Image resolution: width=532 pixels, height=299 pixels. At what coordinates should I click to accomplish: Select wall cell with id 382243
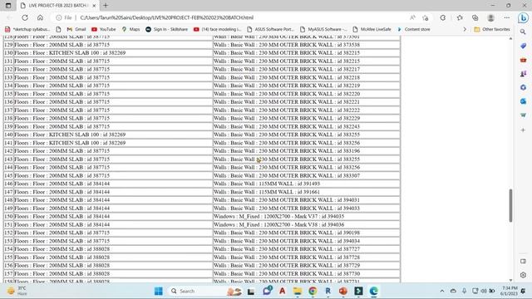[307, 126]
